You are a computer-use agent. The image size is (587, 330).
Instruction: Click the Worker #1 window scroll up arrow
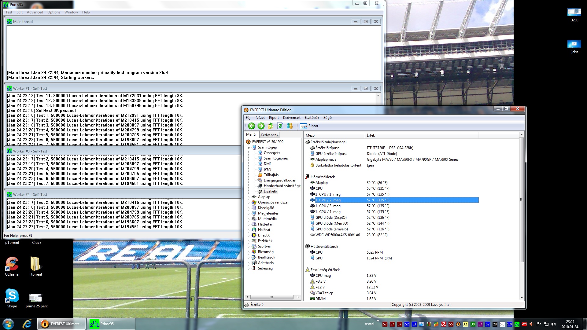pyautogui.click(x=378, y=96)
